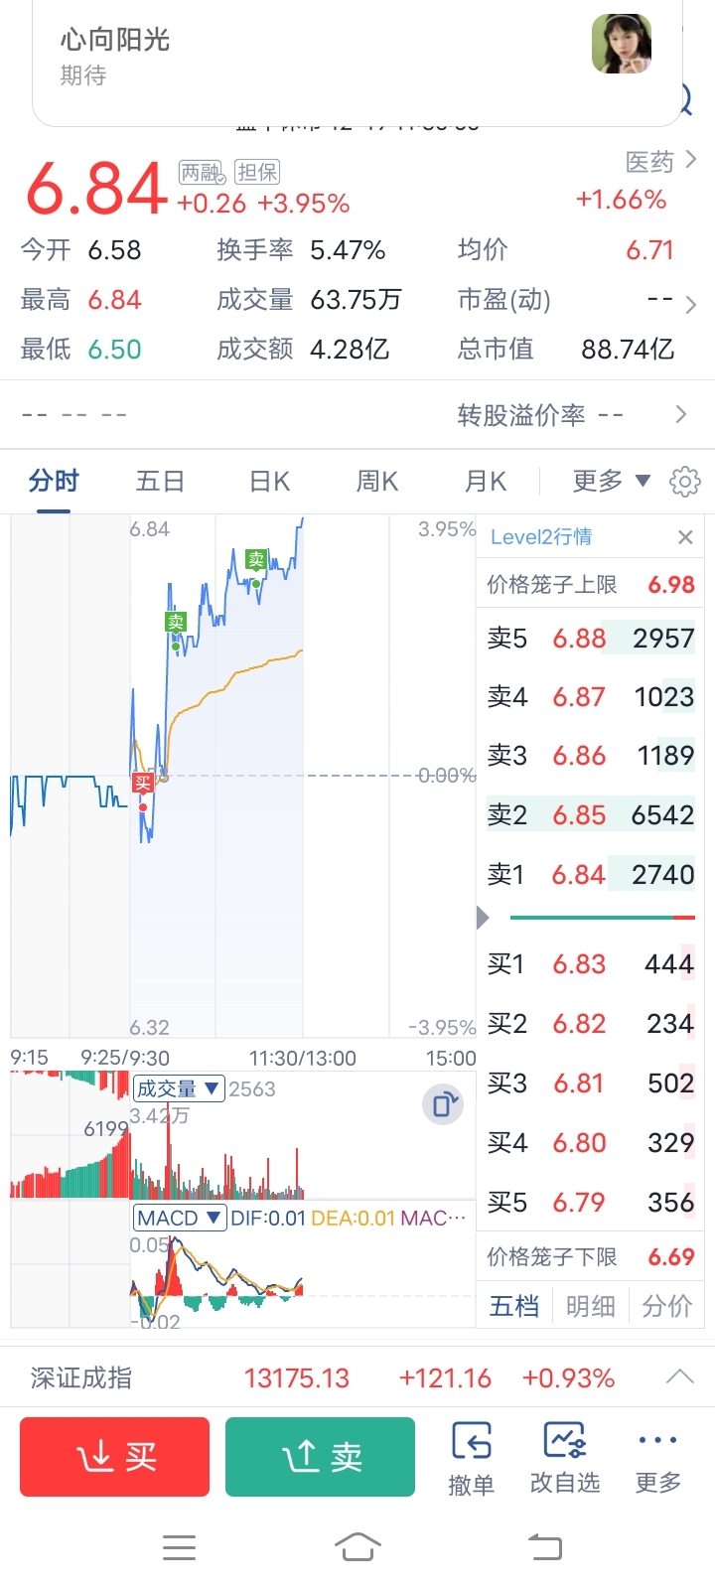Close the Level2 quotes panel
The width and height of the screenshot is (715, 1589).
pyautogui.click(x=685, y=537)
